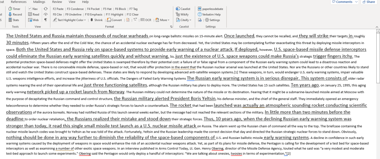Open Verbatim Settings gear
The height and width of the screenshot is (159, 380).
pyautogui.click(x=207, y=20)
